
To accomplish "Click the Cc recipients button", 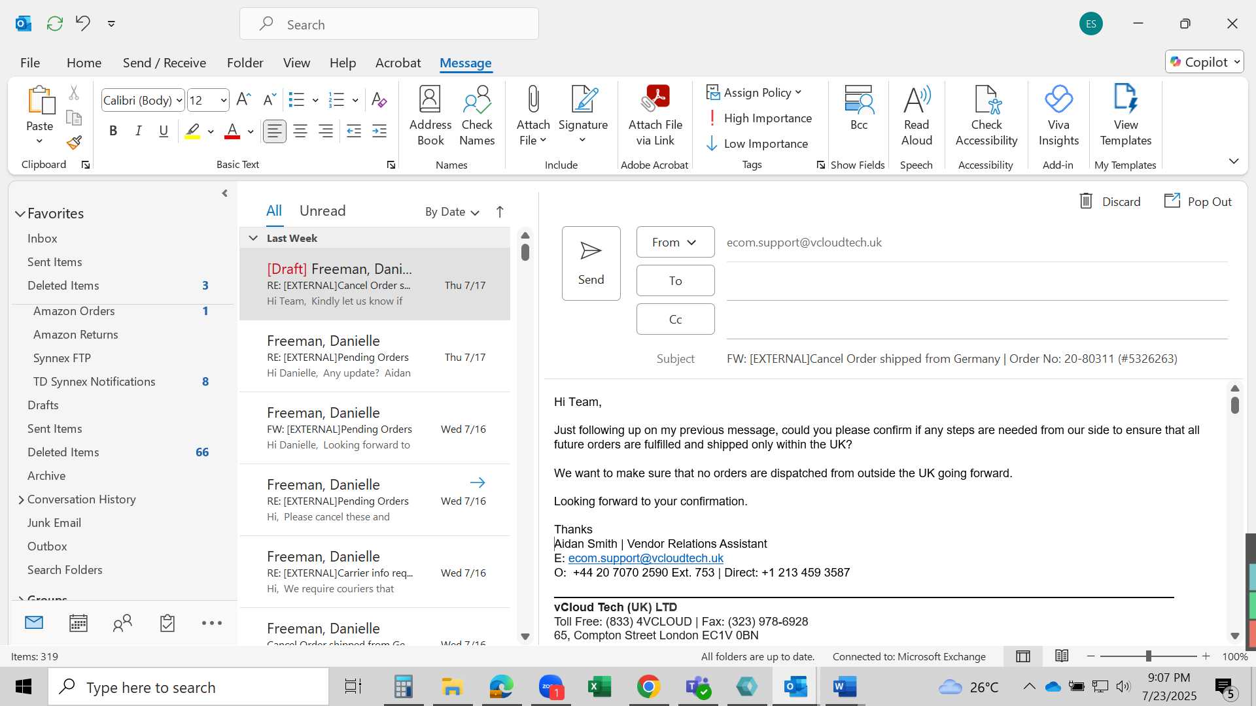I will coord(675,319).
